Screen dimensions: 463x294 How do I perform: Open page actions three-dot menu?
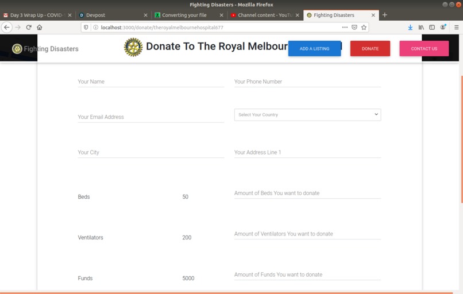click(x=345, y=27)
